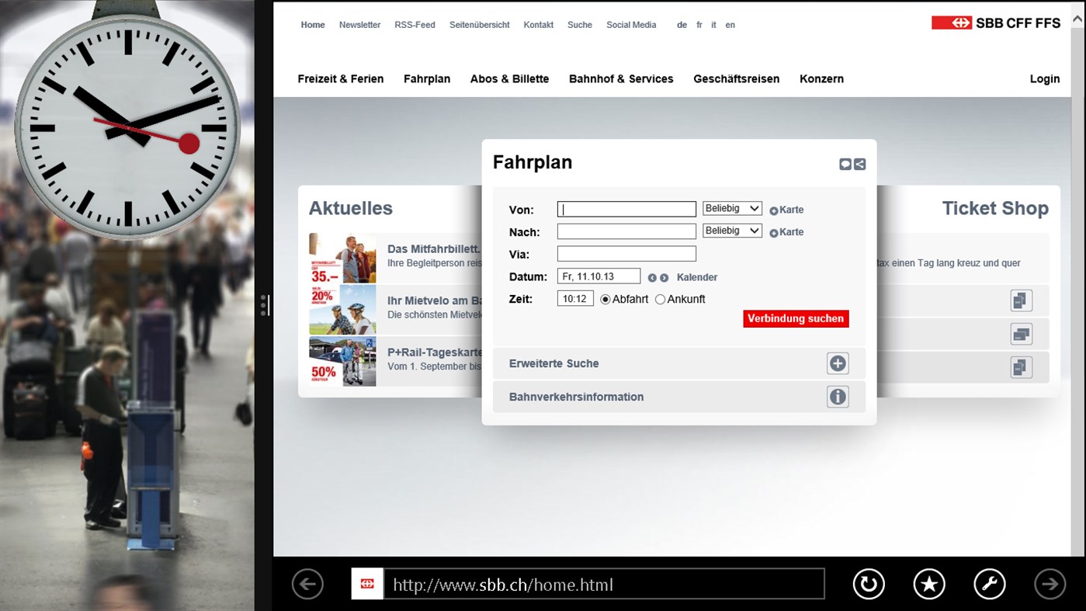Open the Bahnhof & Services menu
Image resolution: width=1086 pixels, height=611 pixels.
[x=621, y=79]
